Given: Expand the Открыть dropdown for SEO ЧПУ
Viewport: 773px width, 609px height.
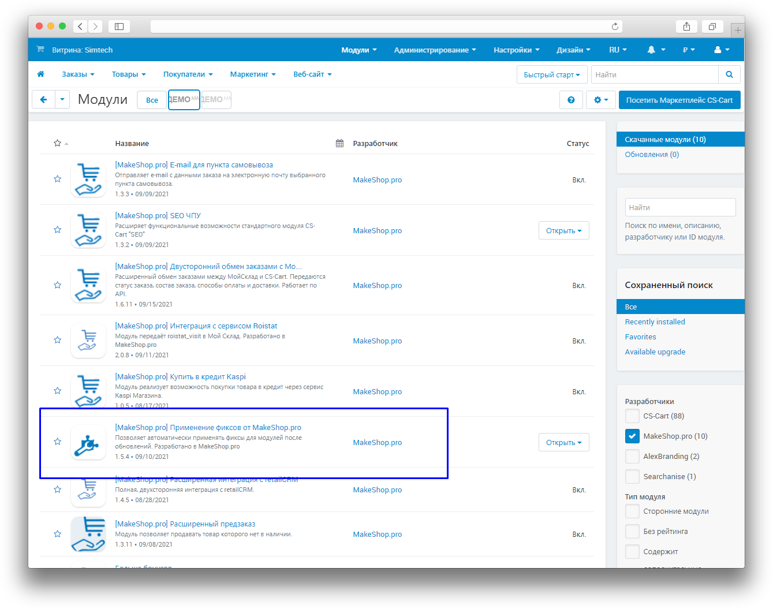Looking at the screenshot, I should [563, 231].
